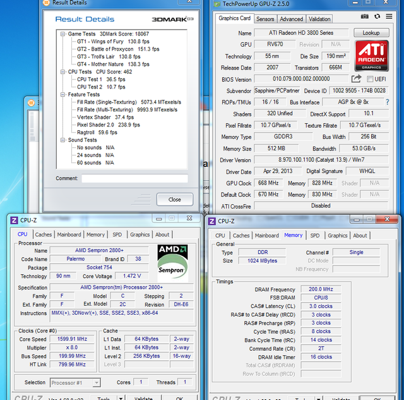Click the Bus Interface question mark
404x400 pixels.
coord(387,102)
